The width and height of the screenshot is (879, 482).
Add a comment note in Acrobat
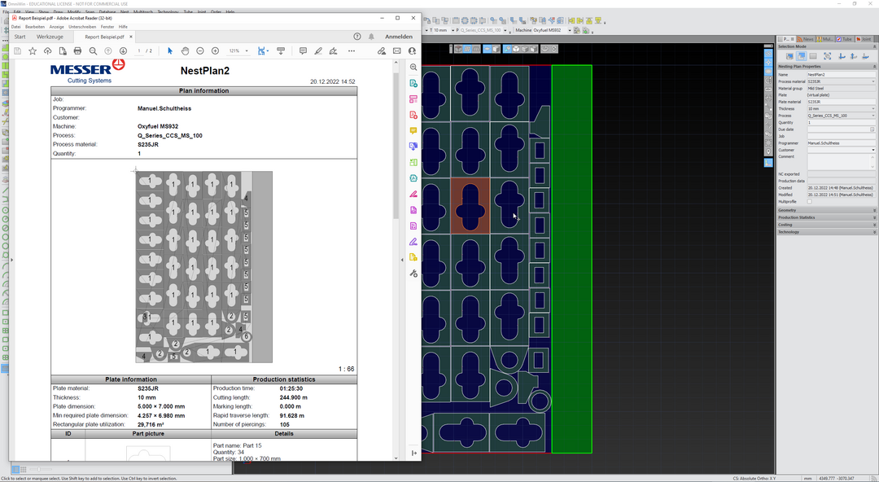coord(303,51)
